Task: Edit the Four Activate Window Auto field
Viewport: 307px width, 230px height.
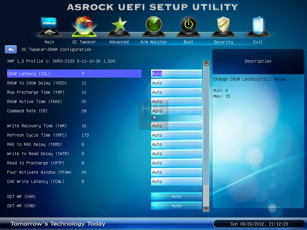Action: (177, 172)
